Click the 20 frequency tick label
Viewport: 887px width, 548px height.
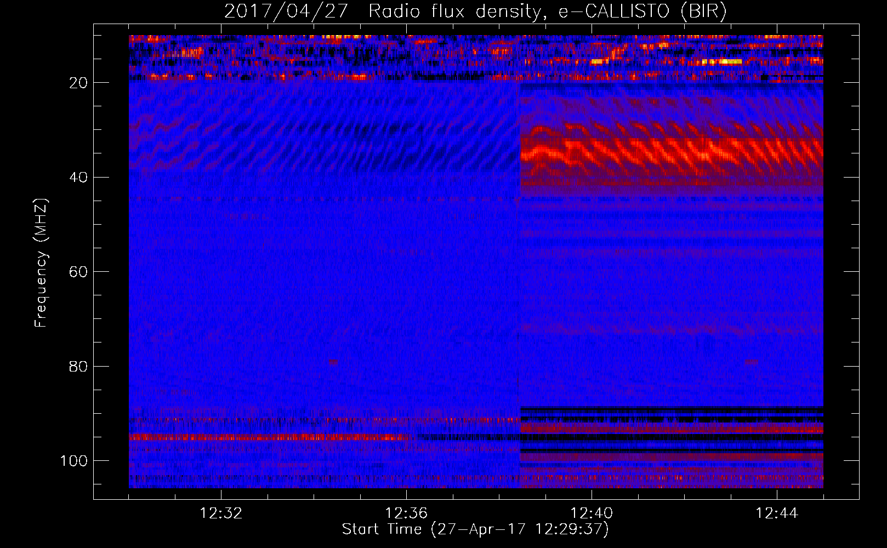coord(79,83)
